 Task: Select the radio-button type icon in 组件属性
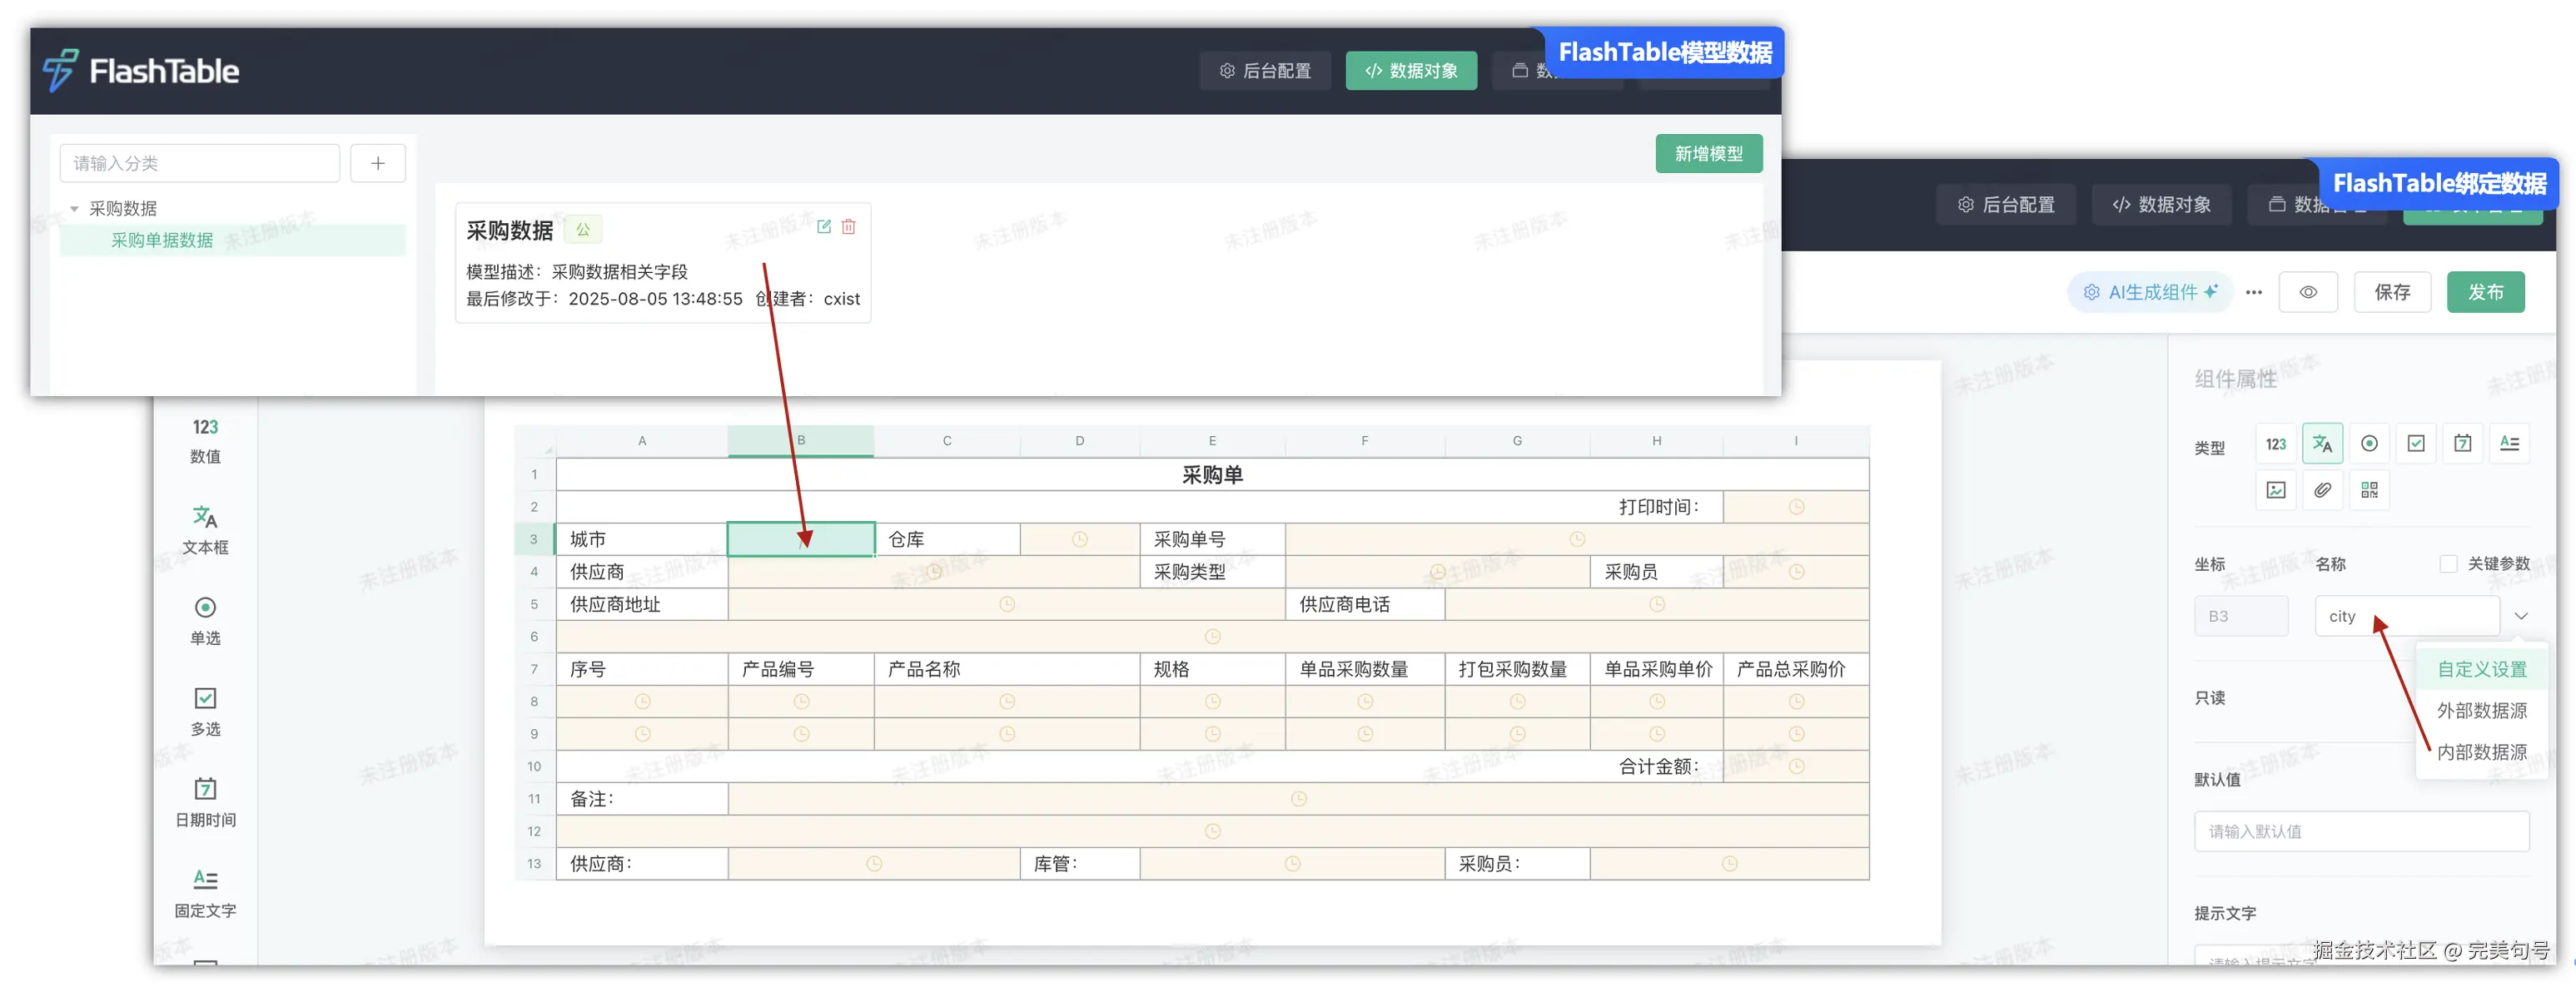coord(2369,444)
